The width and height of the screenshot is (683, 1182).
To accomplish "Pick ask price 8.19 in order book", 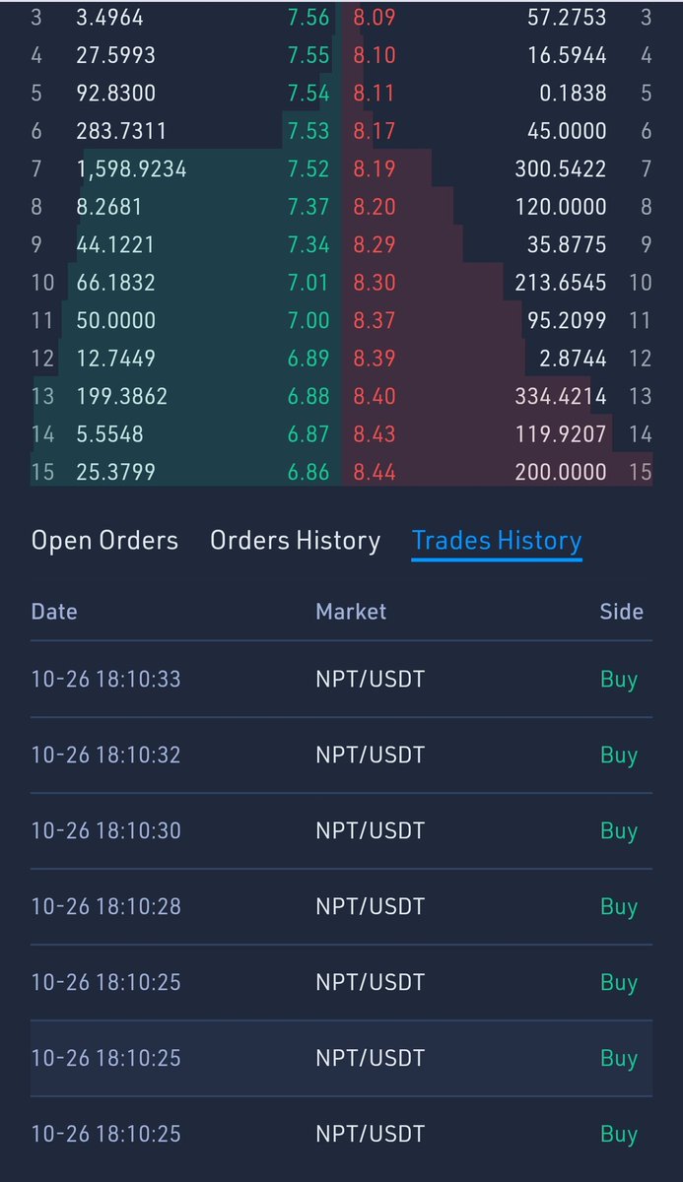I will point(375,169).
